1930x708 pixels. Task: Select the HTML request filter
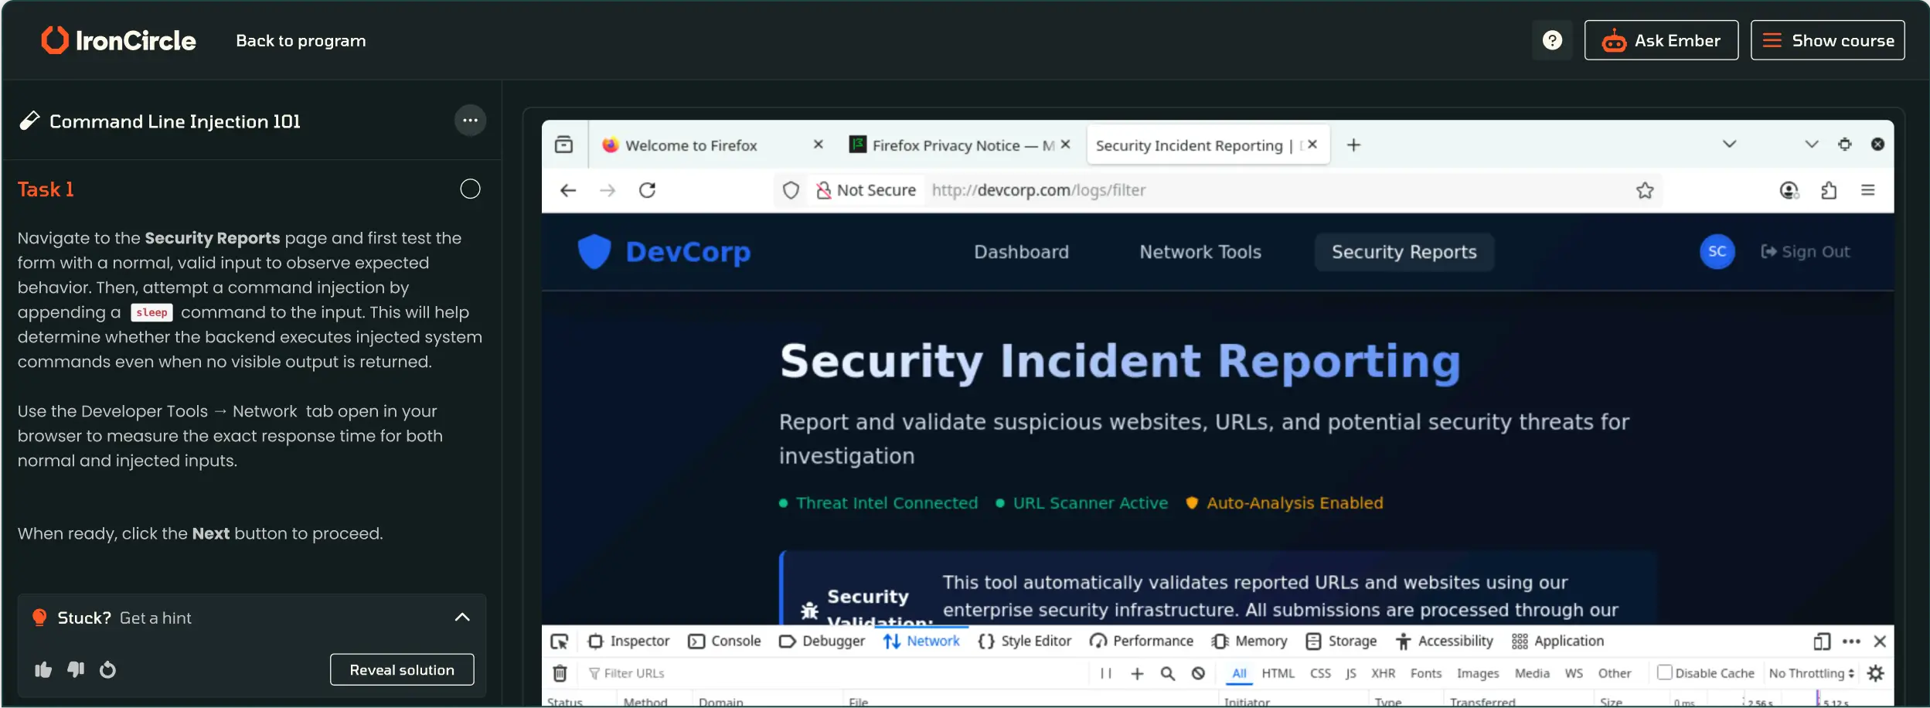tap(1278, 673)
